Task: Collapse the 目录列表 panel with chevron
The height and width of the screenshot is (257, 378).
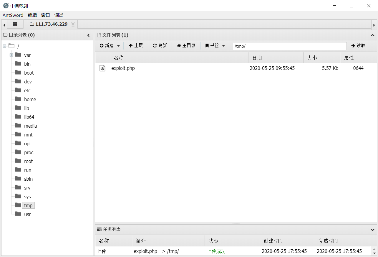Action: coord(88,35)
